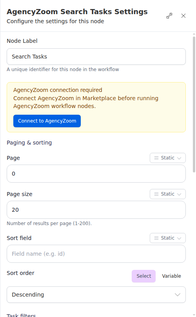Choose the Select mode for Sort order
This screenshot has height=317, width=196.
143,276
